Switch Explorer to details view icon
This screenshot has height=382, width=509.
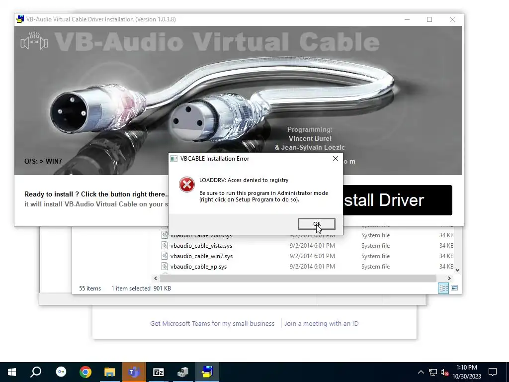point(443,288)
